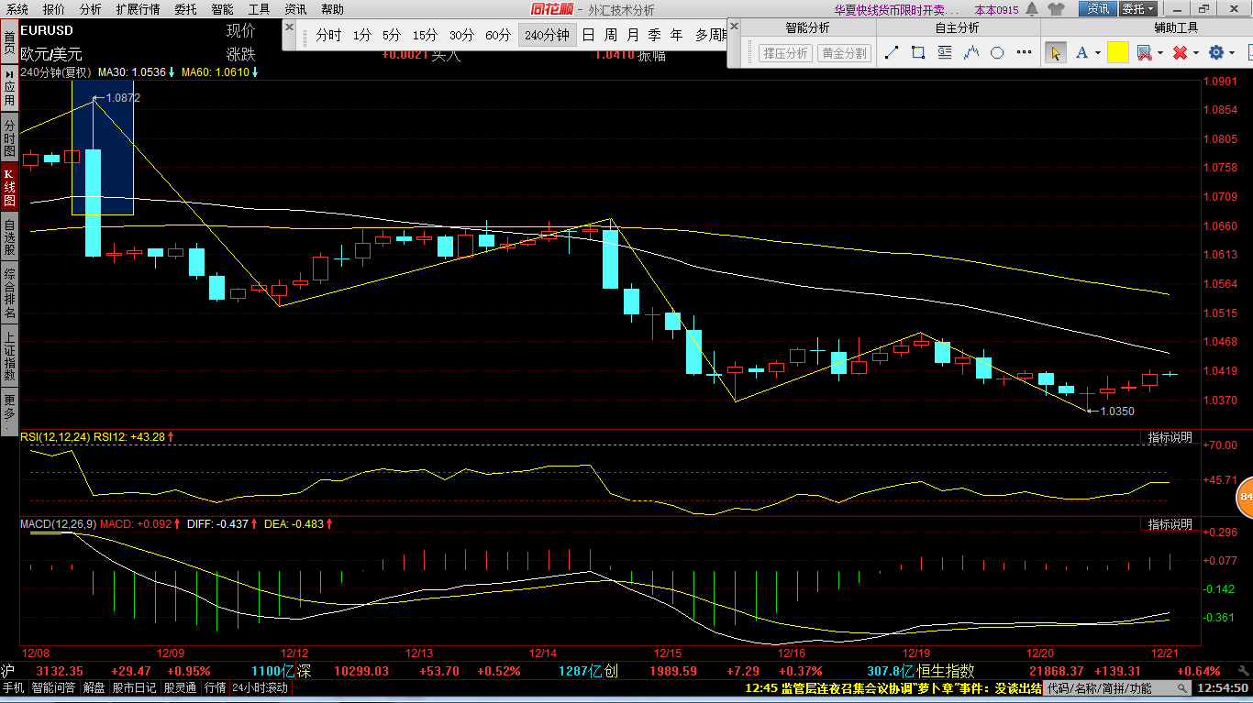Switch to 周 weekly period
This screenshot has width=1253, height=703.
(610, 36)
